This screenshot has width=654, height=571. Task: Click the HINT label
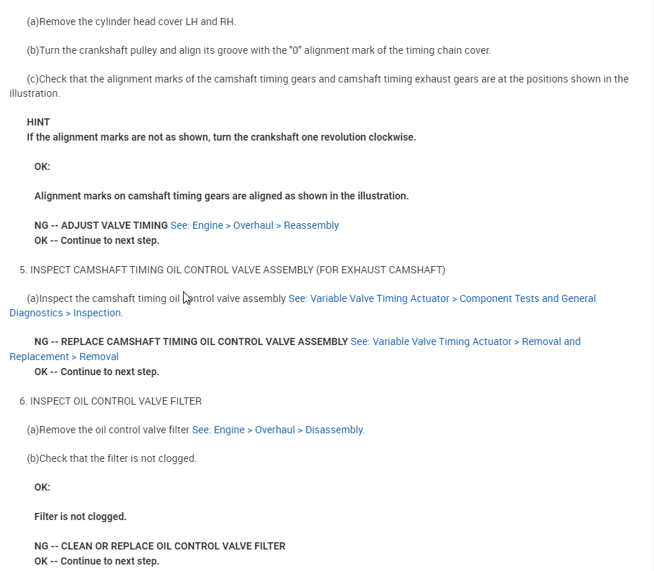click(38, 122)
